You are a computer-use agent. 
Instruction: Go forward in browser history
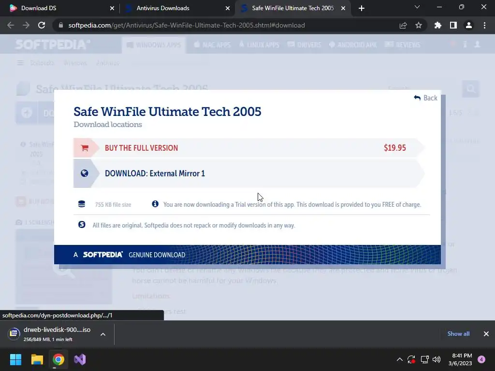pyautogui.click(x=26, y=25)
